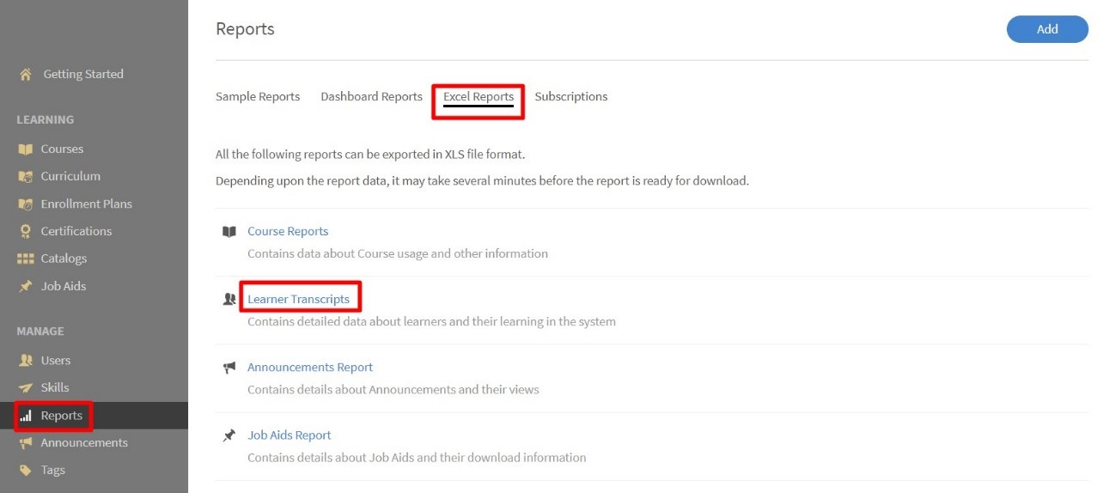Click the Catalogs grid icon

(26, 259)
